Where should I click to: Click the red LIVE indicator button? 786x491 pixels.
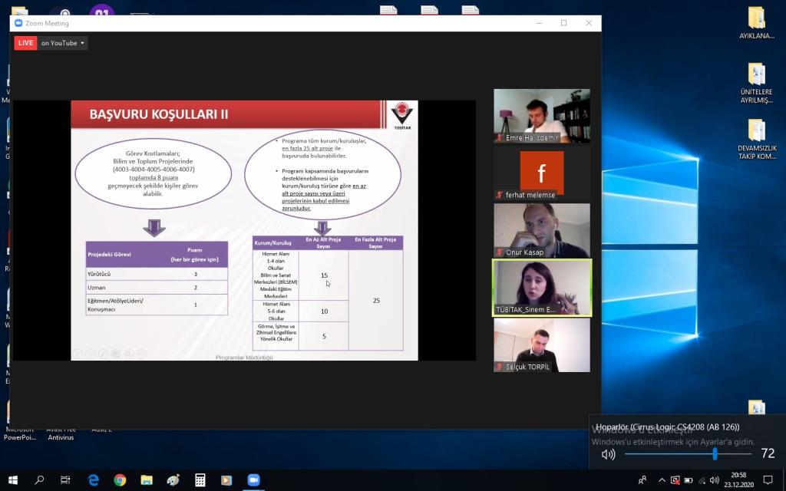pos(25,43)
